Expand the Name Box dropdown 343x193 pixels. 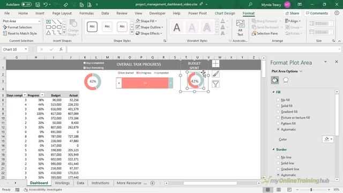click(26, 49)
